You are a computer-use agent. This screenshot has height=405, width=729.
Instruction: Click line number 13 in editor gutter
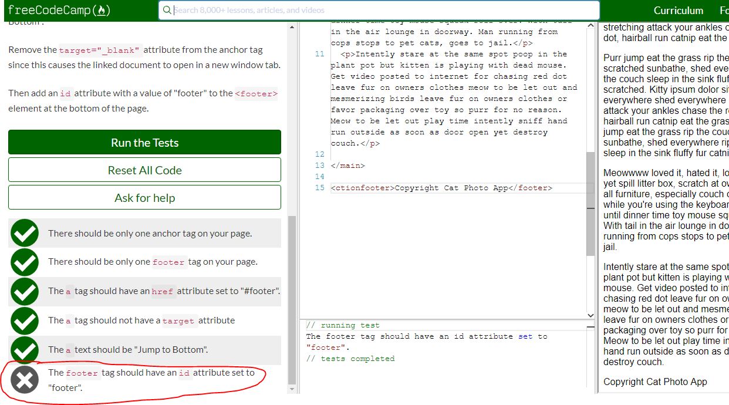[x=319, y=166]
